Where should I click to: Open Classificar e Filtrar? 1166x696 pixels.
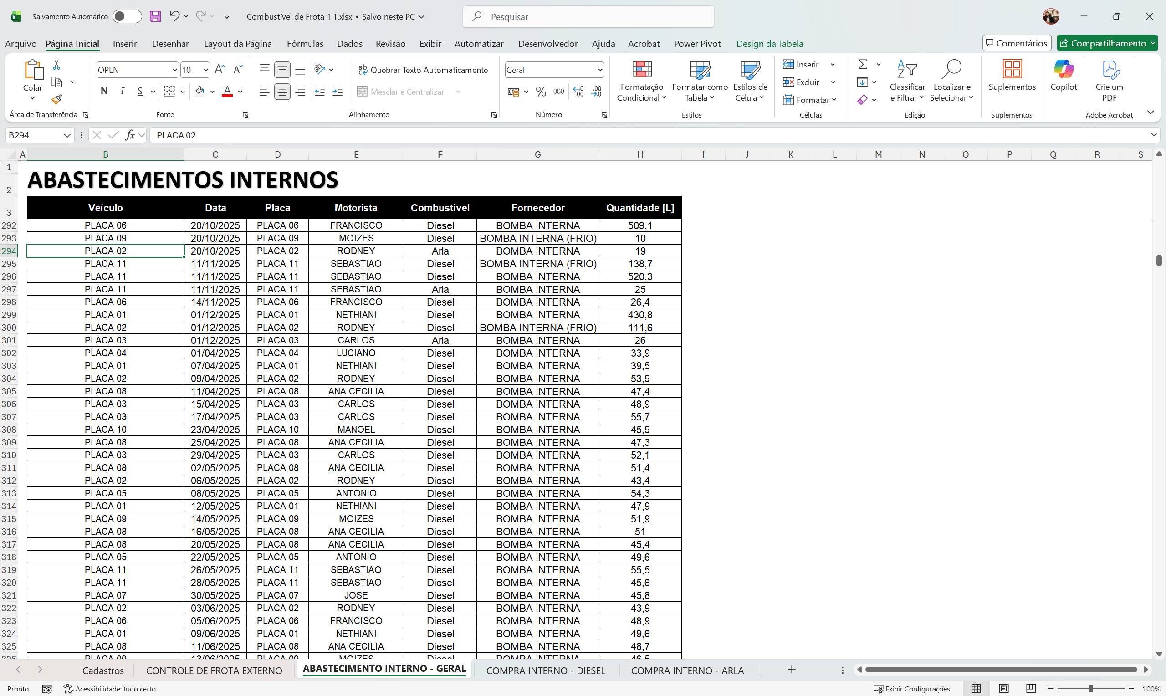[x=907, y=80]
